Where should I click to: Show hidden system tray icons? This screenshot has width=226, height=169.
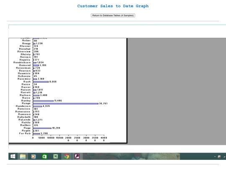click(x=215, y=156)
